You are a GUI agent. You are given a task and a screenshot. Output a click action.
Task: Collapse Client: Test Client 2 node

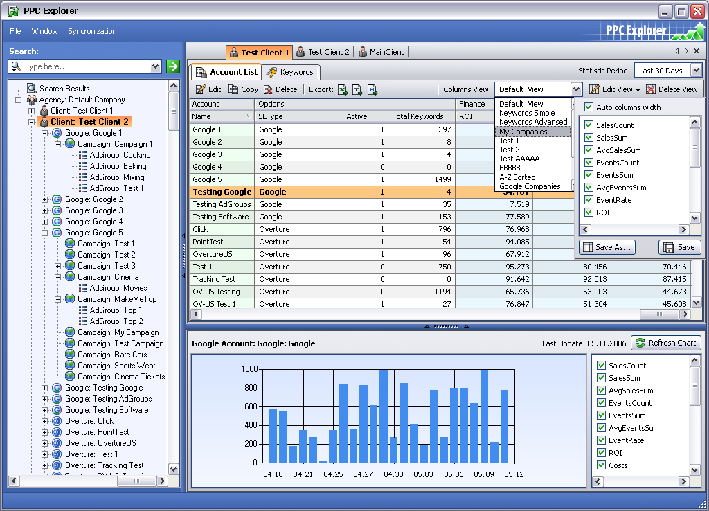click(31, 122)
